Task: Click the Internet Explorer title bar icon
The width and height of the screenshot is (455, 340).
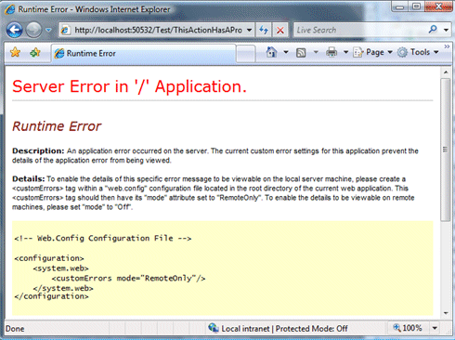Action: pos(9,9)
